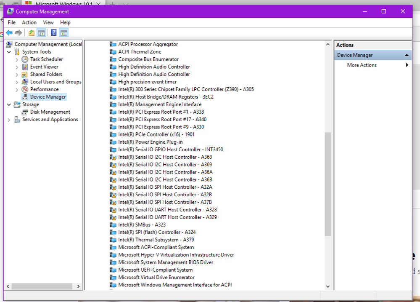Image resolution: width=420 pixels, height=302 pixels.
Task: Click device icon of Microsoft Virtual Drive Enumerator
Action: tap(113, 277)
